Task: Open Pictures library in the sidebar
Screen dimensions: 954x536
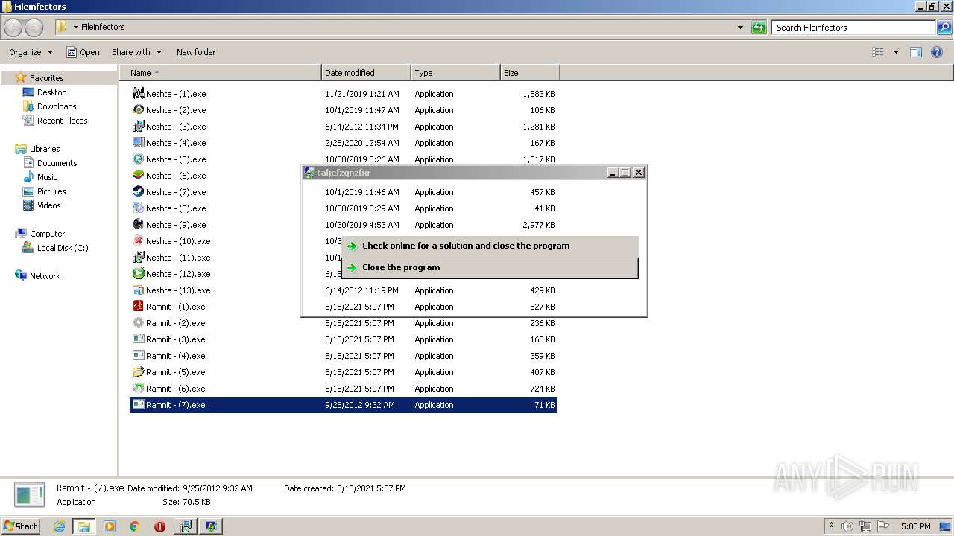Action: pos(51,191)
